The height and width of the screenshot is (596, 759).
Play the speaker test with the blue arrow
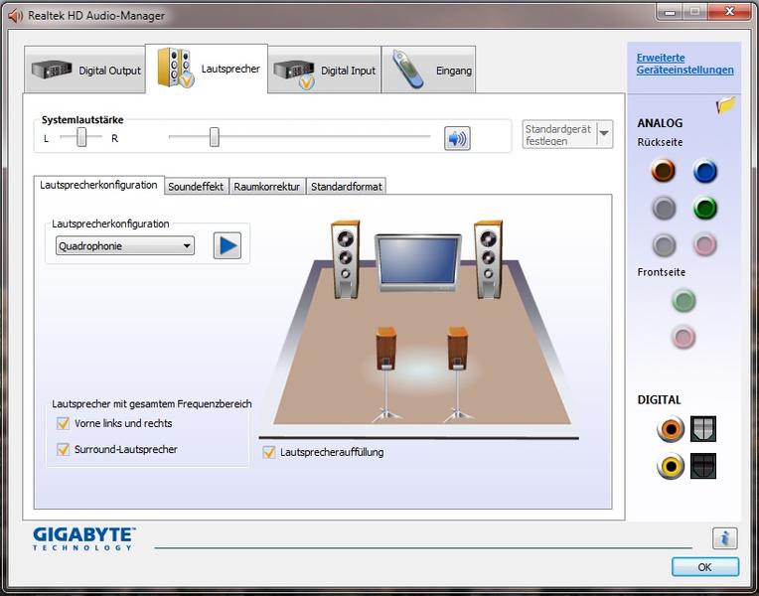[228, 245]
